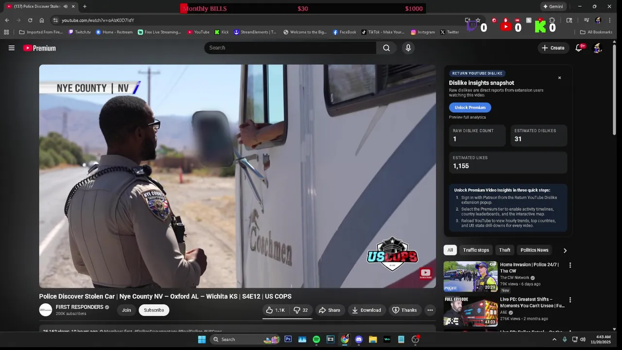The width and height of the screenshot is (622, 350).
Task: Show more filter chips with right arrow
Action: tap(565, 250)
